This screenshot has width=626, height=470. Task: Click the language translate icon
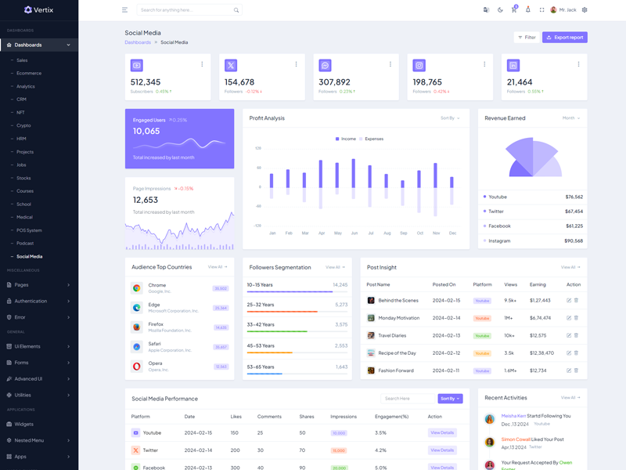[x=487, y=10]
